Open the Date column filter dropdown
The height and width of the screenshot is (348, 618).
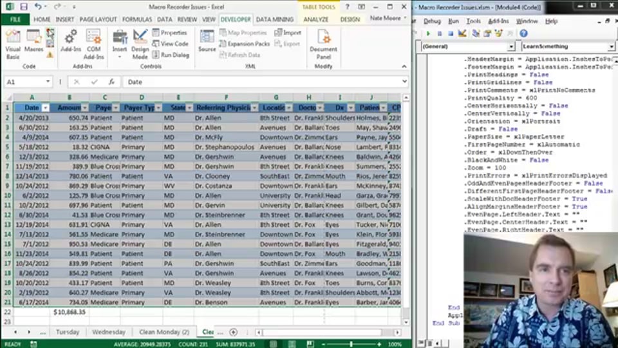(x=45, y=108)
